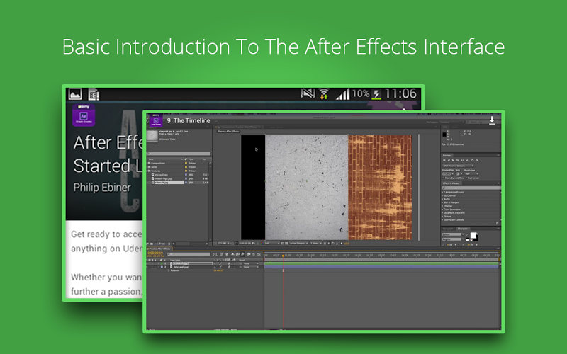Tap the gallery picture icon in the phone status bar

pos(75,95)
